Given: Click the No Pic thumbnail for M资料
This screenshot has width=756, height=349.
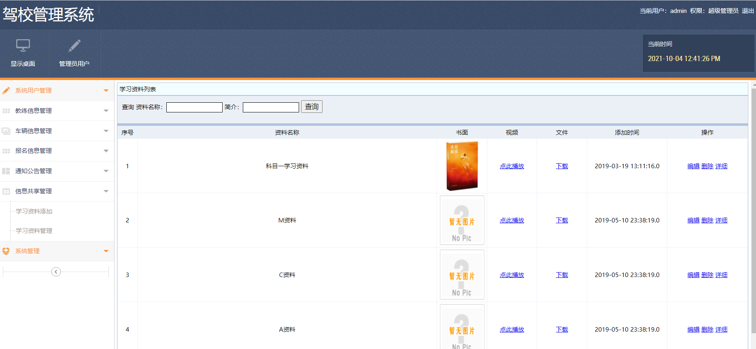Looking at the screenshot, I should click(x=462, y=220).
